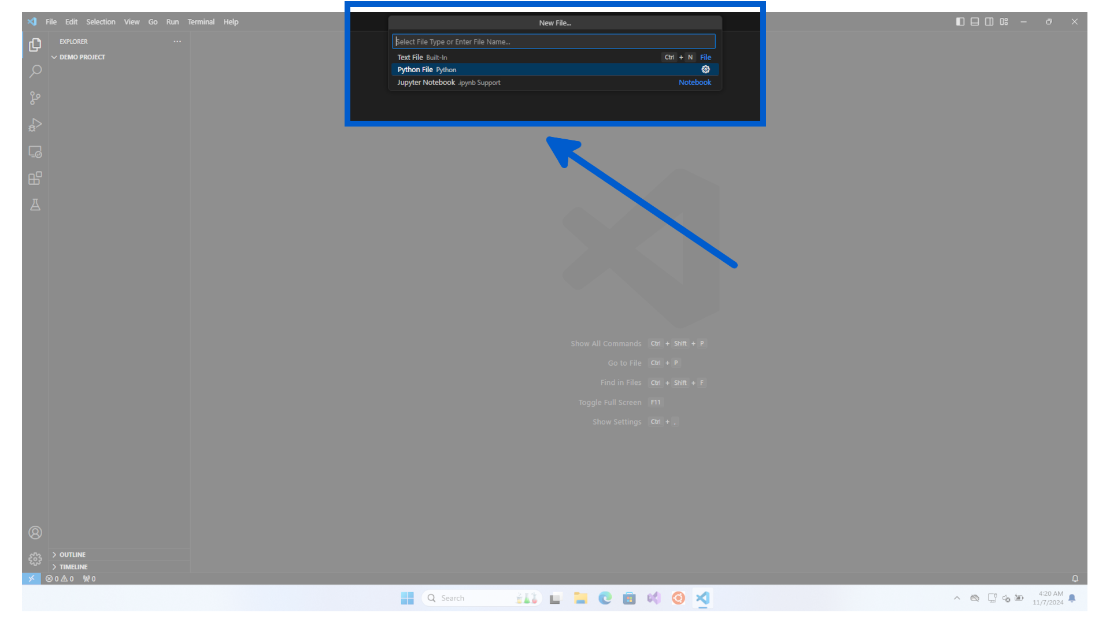The height and width of the screenshot is (624, 1110).
Task: Expand the TIMELINE section
Action: (x=72, y=567)
